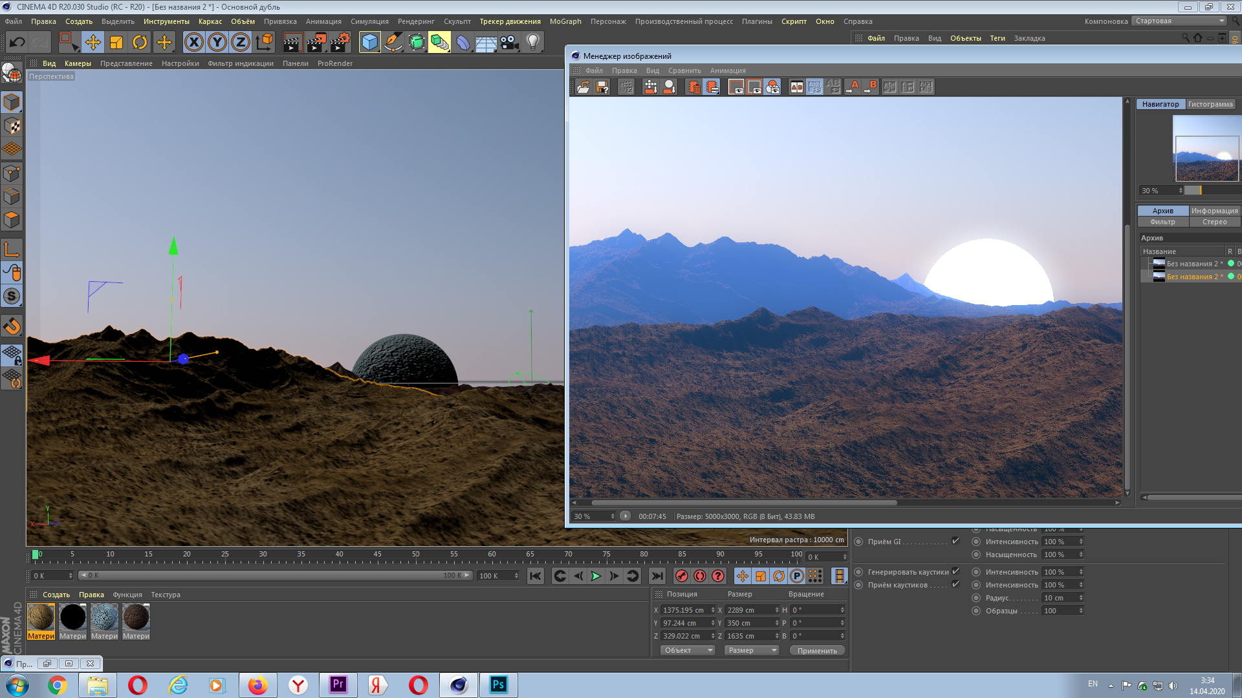Switch to the Гистограмма tab
Screen dimensions: 1242x698
point(1210,104)
